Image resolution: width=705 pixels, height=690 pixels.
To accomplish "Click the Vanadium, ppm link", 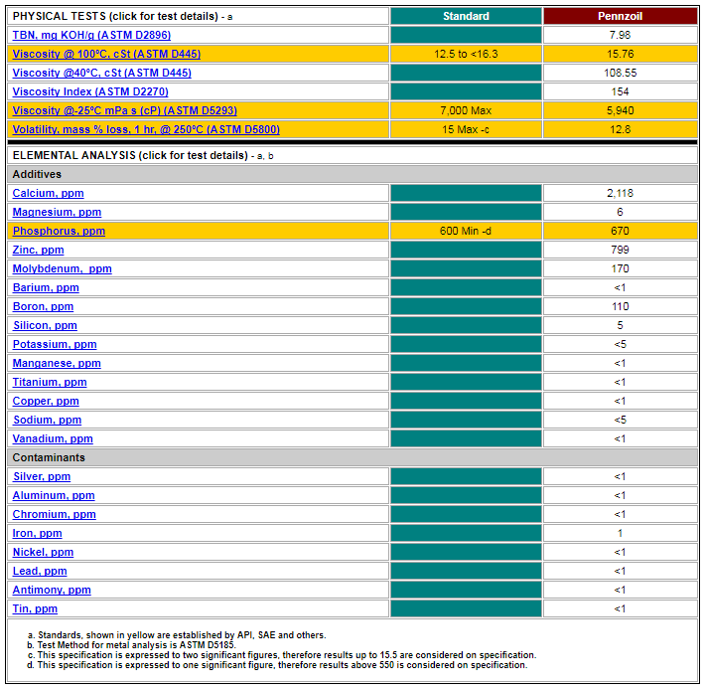I will click(53, 438).
